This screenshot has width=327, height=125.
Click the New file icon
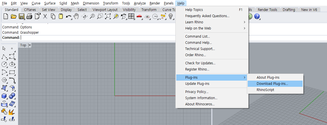[x=6, y=16]
